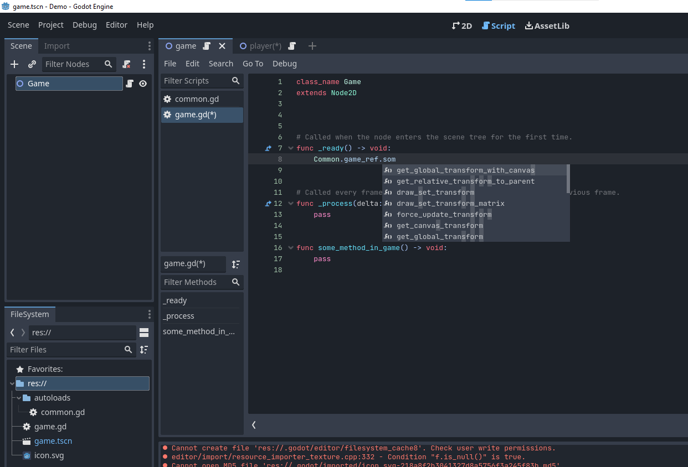Select get_canvas_transform from the autocomplete popup
This screenshot has height=467, width=688.
(x=439, y=225)
